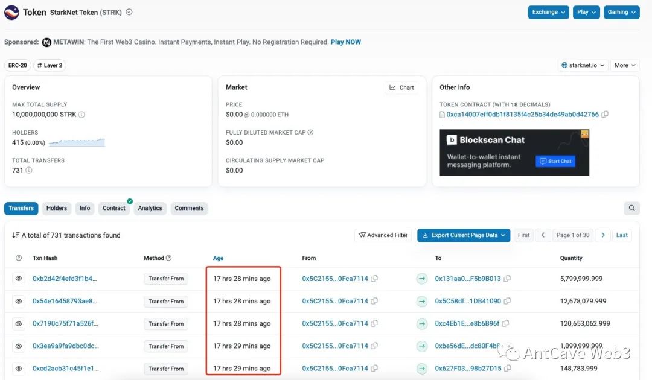
Task: Copy From address in 0xb2d42f4efd3f1b4 row
Action: pyautogui.click(x=374, y=279)
